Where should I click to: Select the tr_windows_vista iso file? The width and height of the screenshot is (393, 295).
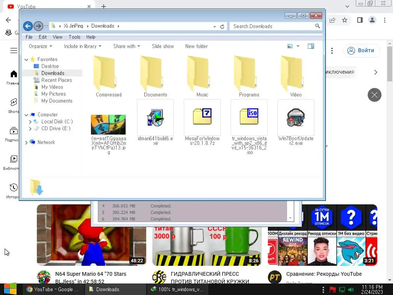(249, 127)
